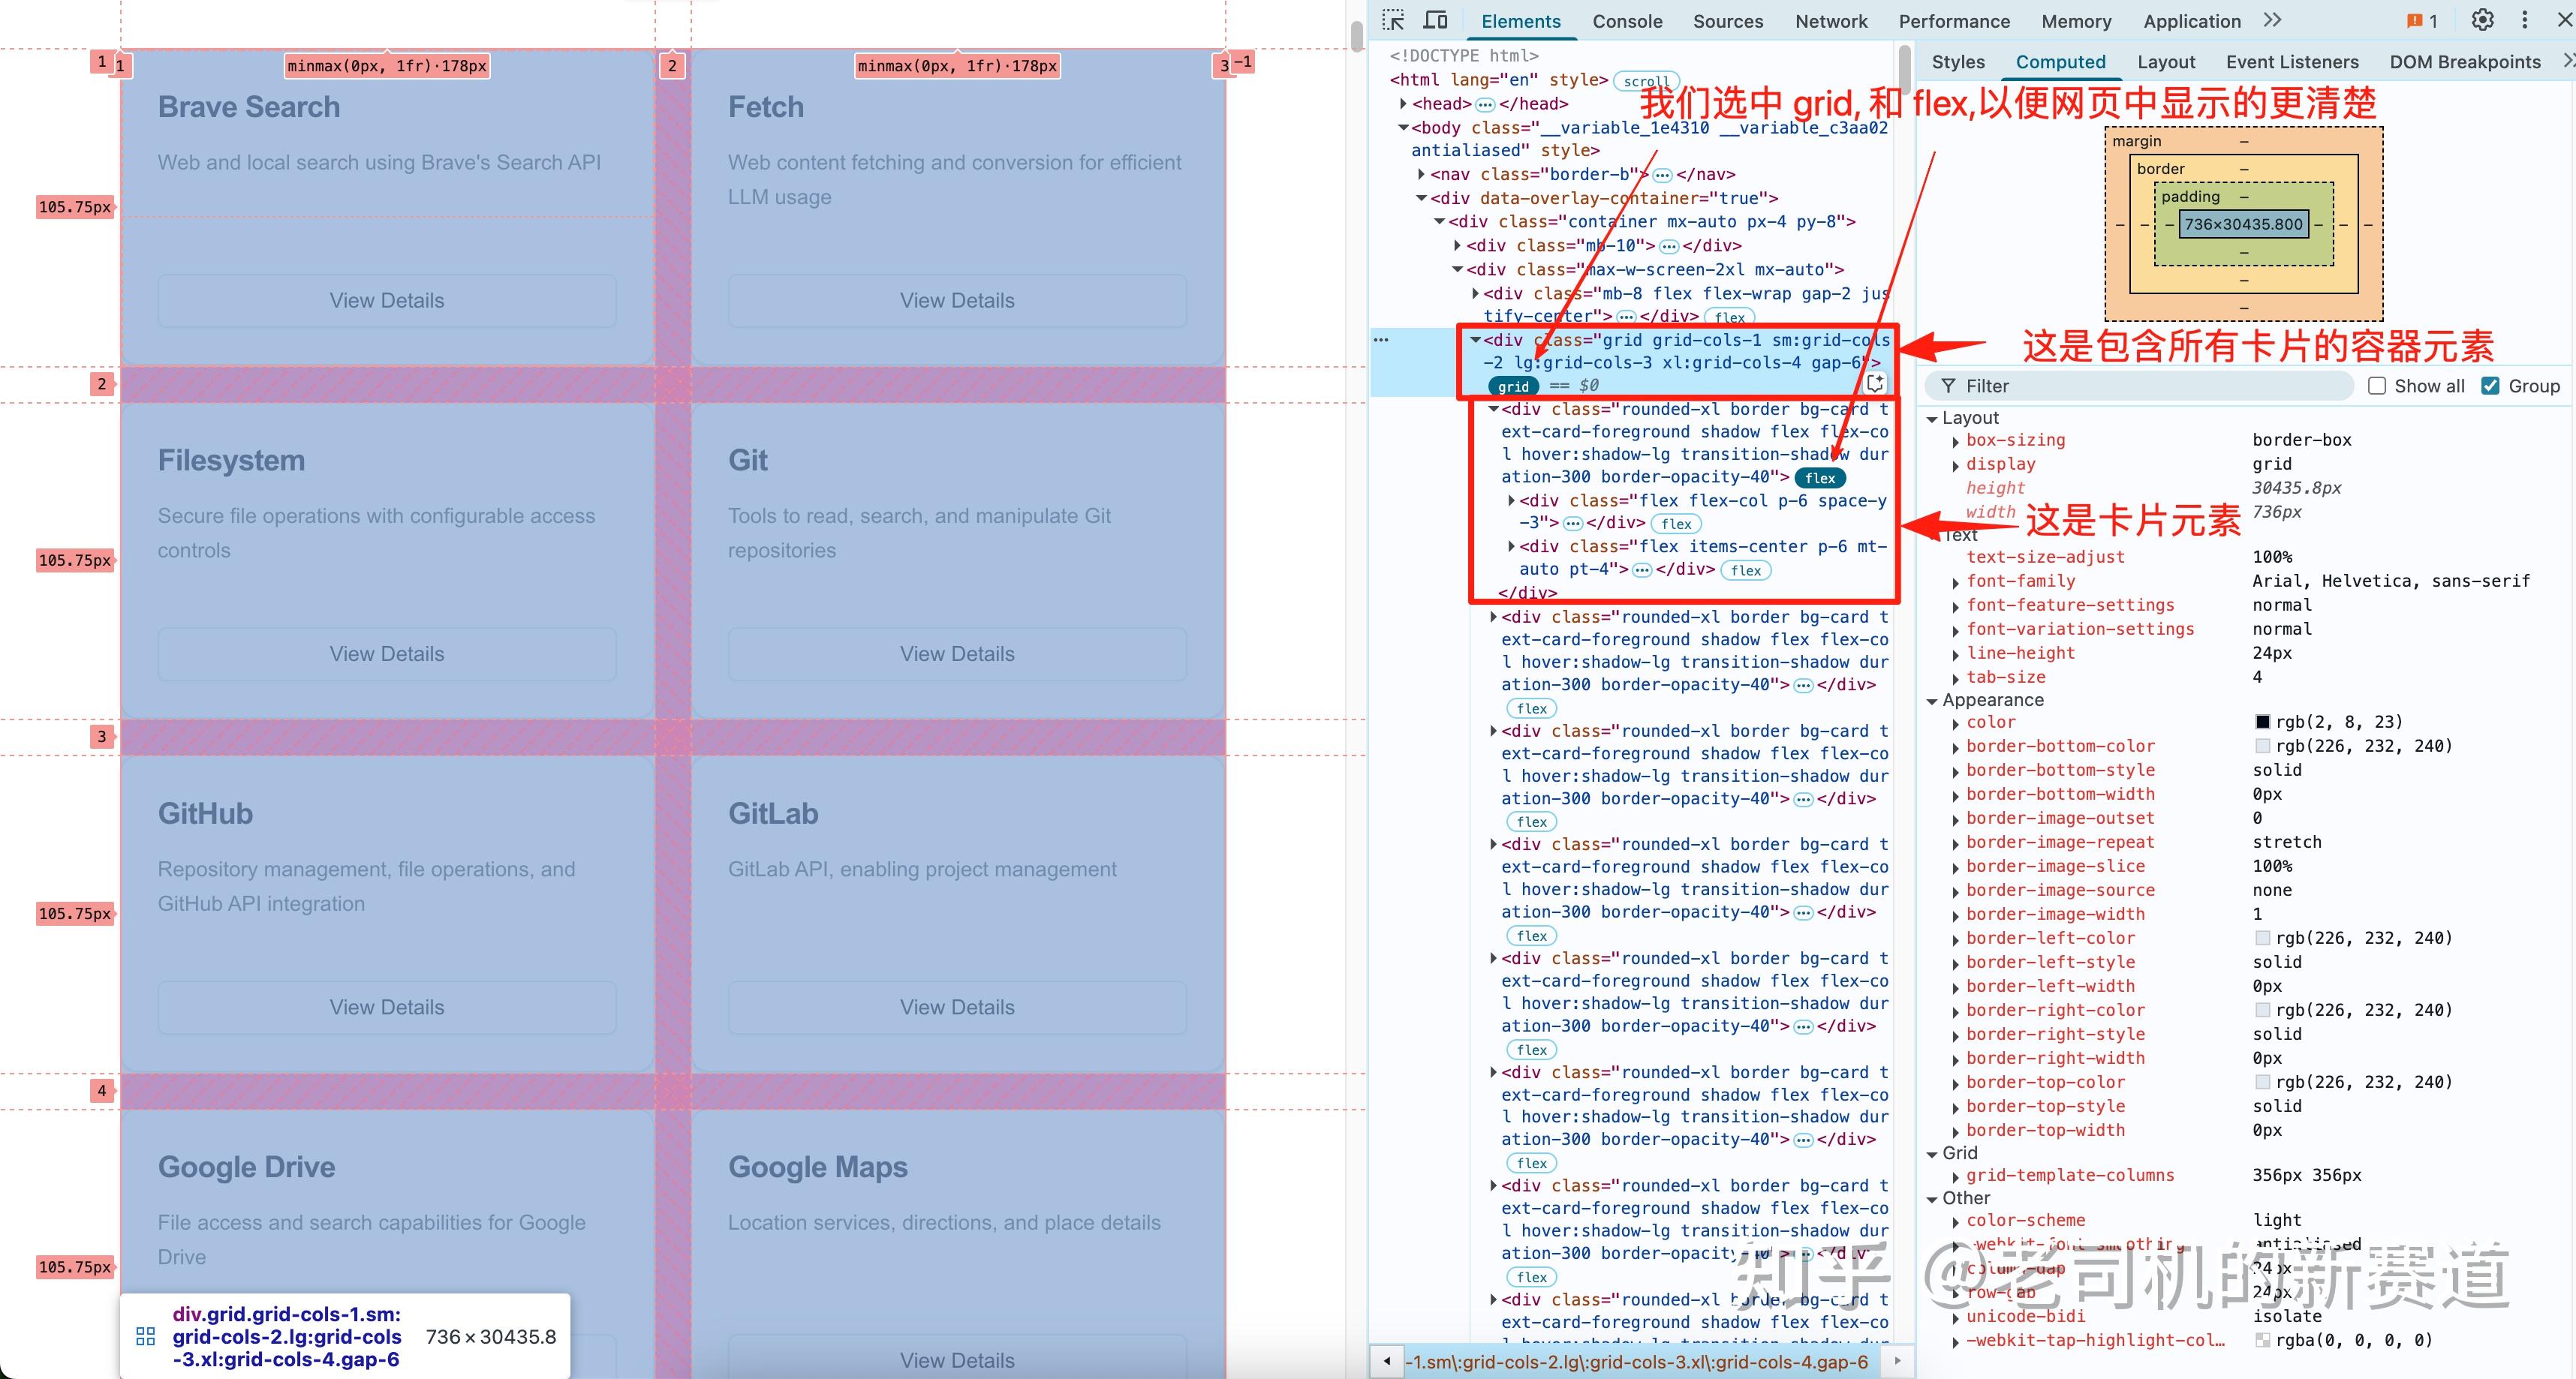The height and width of the screenshot is (1379, 2576).
Task: Open DevTools settings gear
Action: click(2482, 20)
